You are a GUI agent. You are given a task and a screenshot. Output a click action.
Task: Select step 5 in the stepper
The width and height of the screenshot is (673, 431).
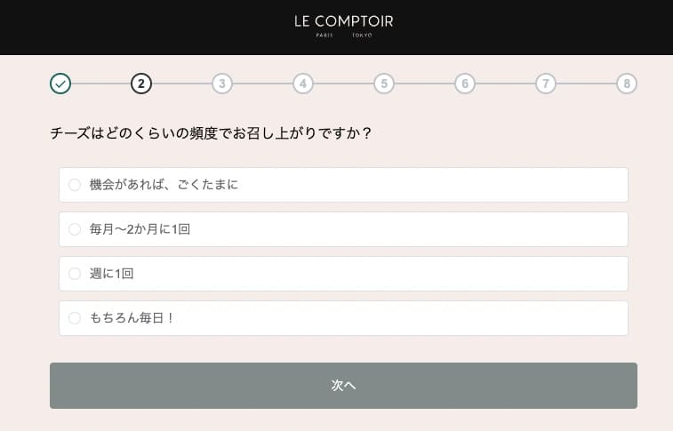(x=384, y=84)
